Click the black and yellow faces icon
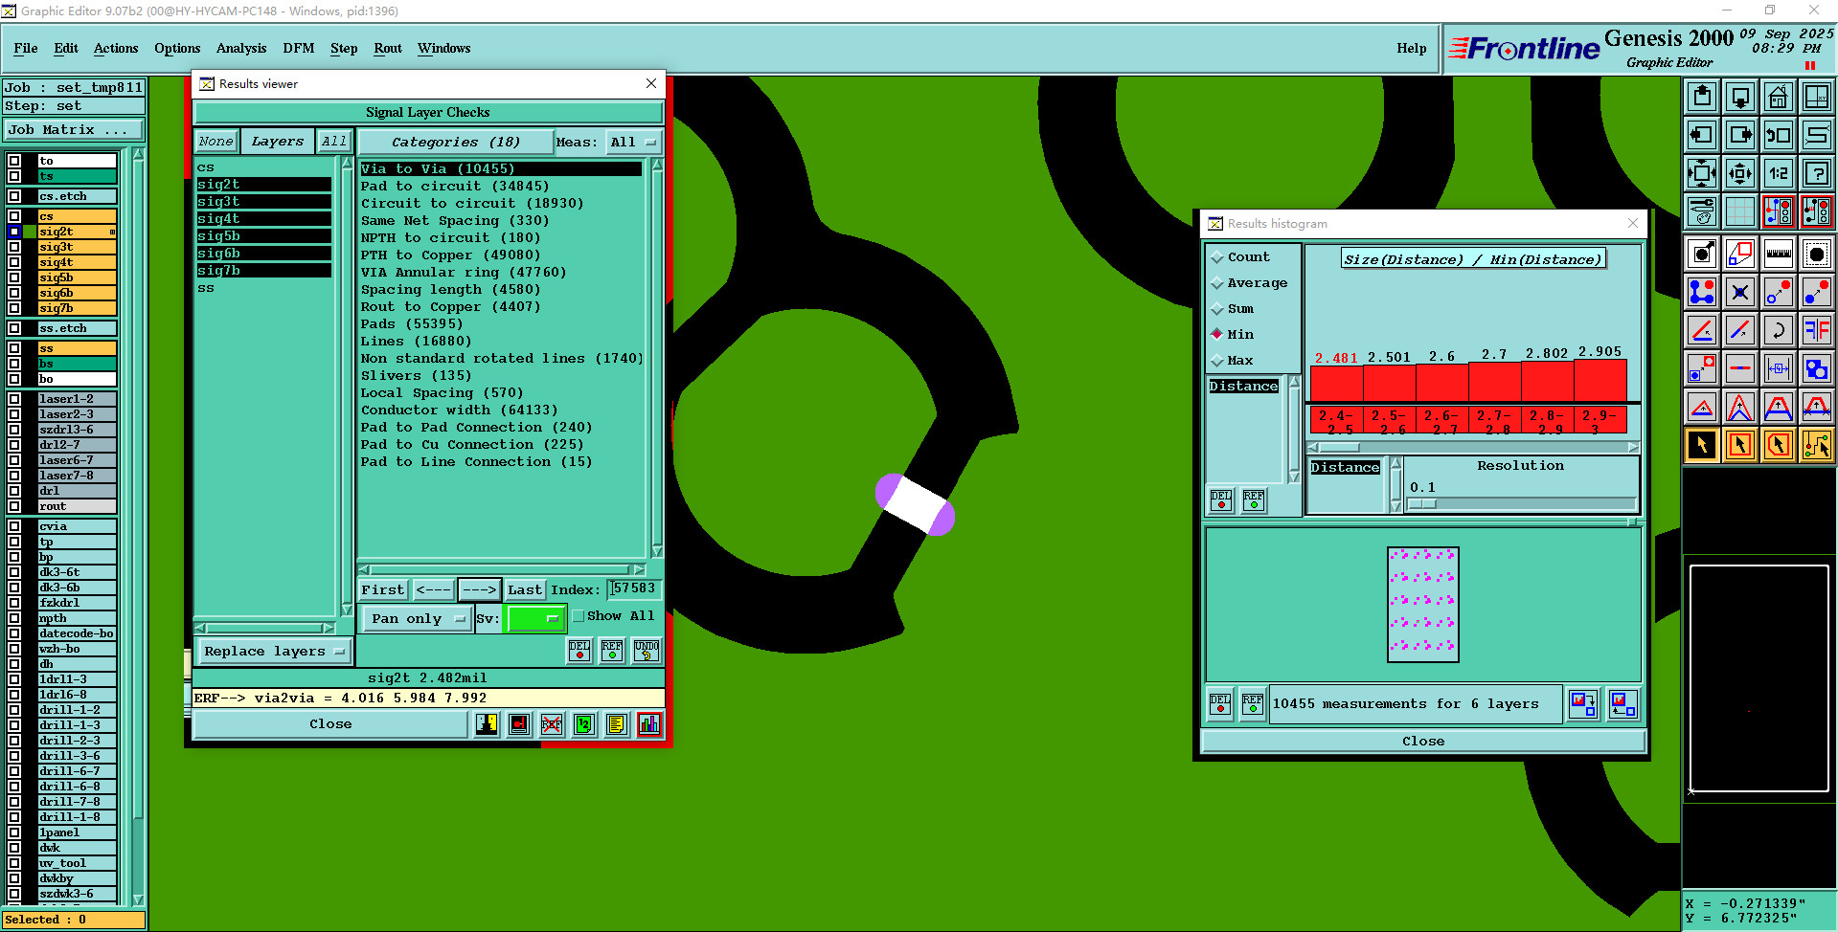The height and width of the screenshot is (932, 1838). click(x=487, y=724)
